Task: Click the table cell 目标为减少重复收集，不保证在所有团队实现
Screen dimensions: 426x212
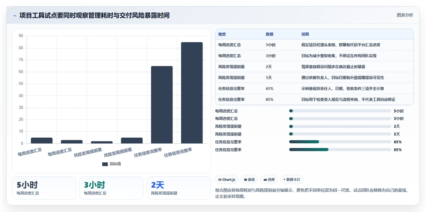Action: click(x=339, y=56)
